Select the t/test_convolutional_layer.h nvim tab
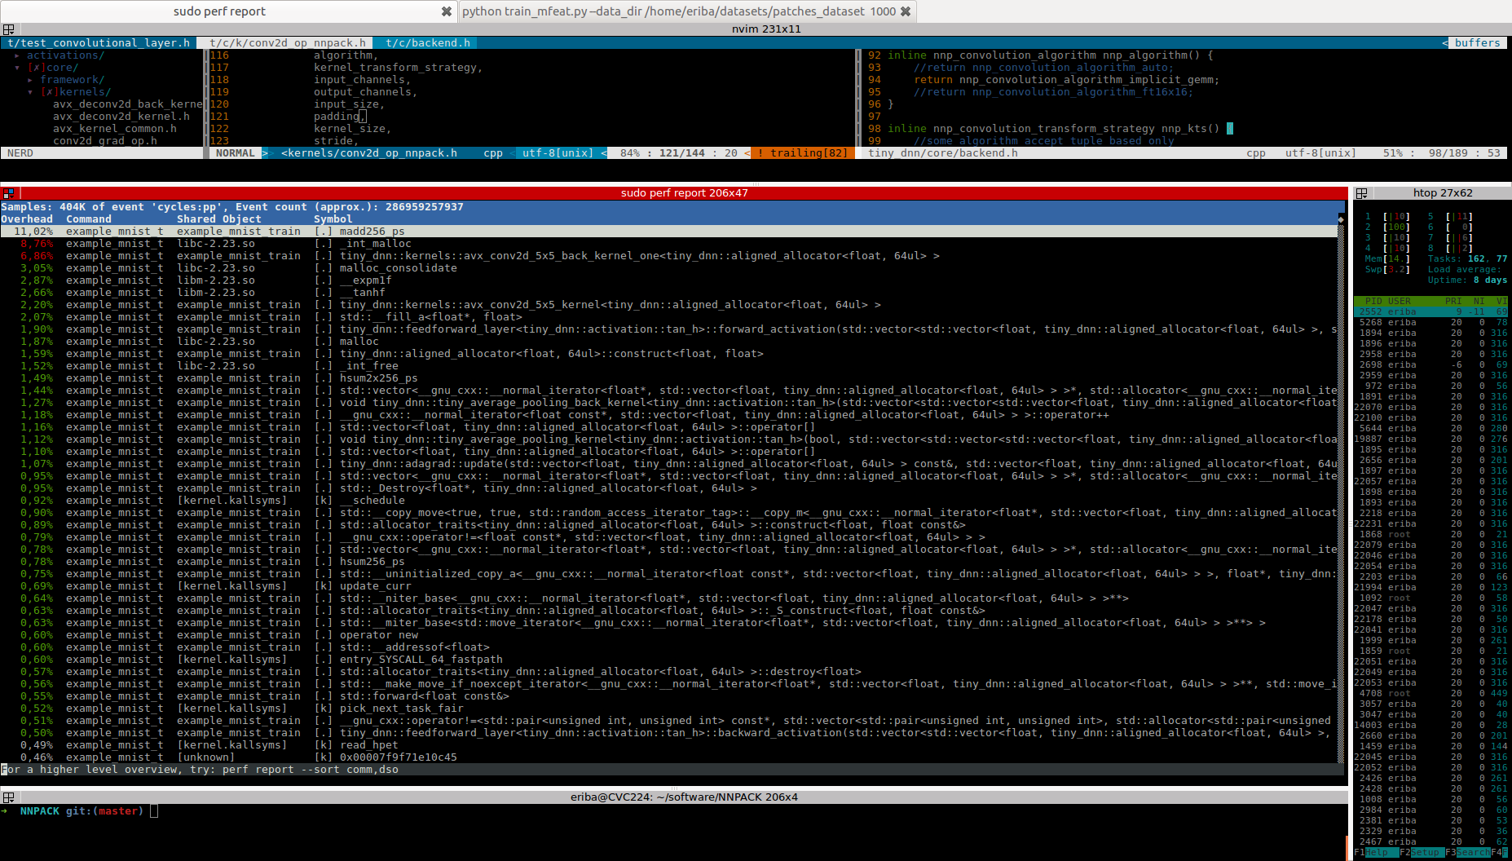 point(99,43)
